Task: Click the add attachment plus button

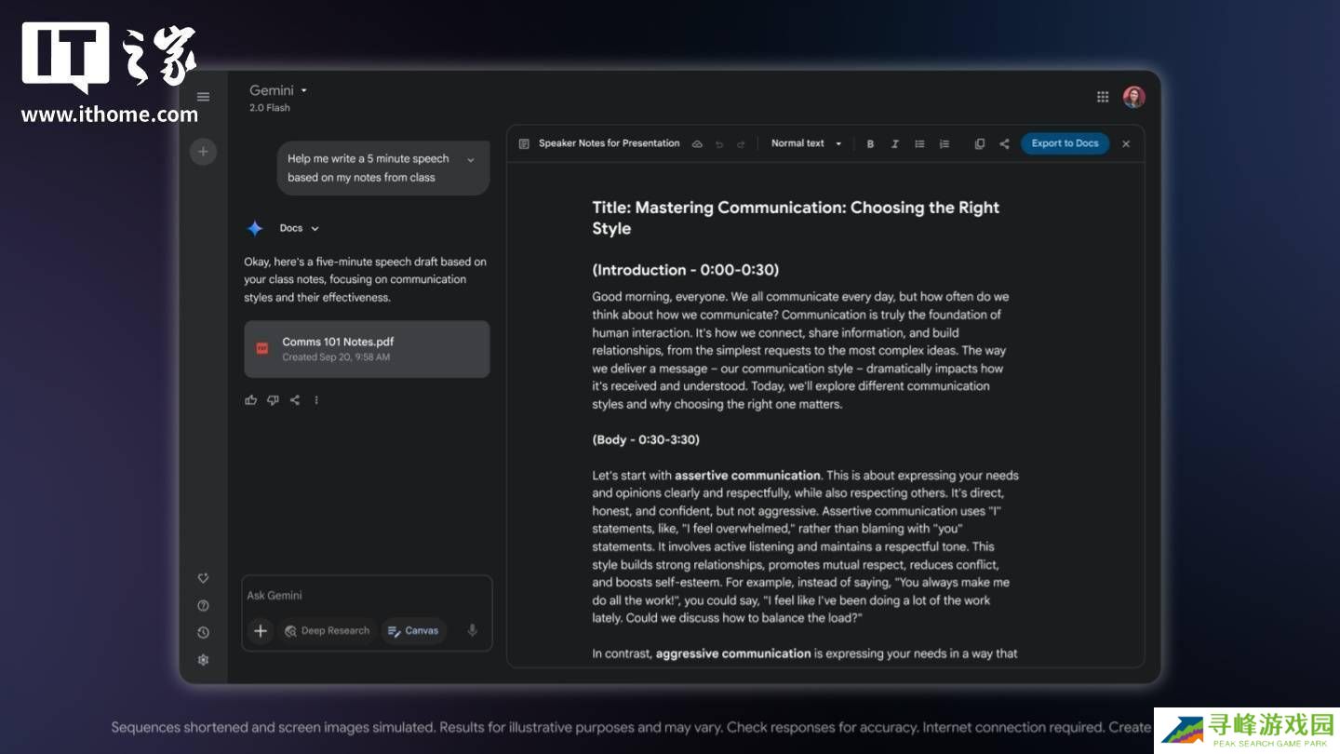Action: [261, 631]
